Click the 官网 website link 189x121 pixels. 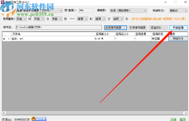click(x=183, y=119)
